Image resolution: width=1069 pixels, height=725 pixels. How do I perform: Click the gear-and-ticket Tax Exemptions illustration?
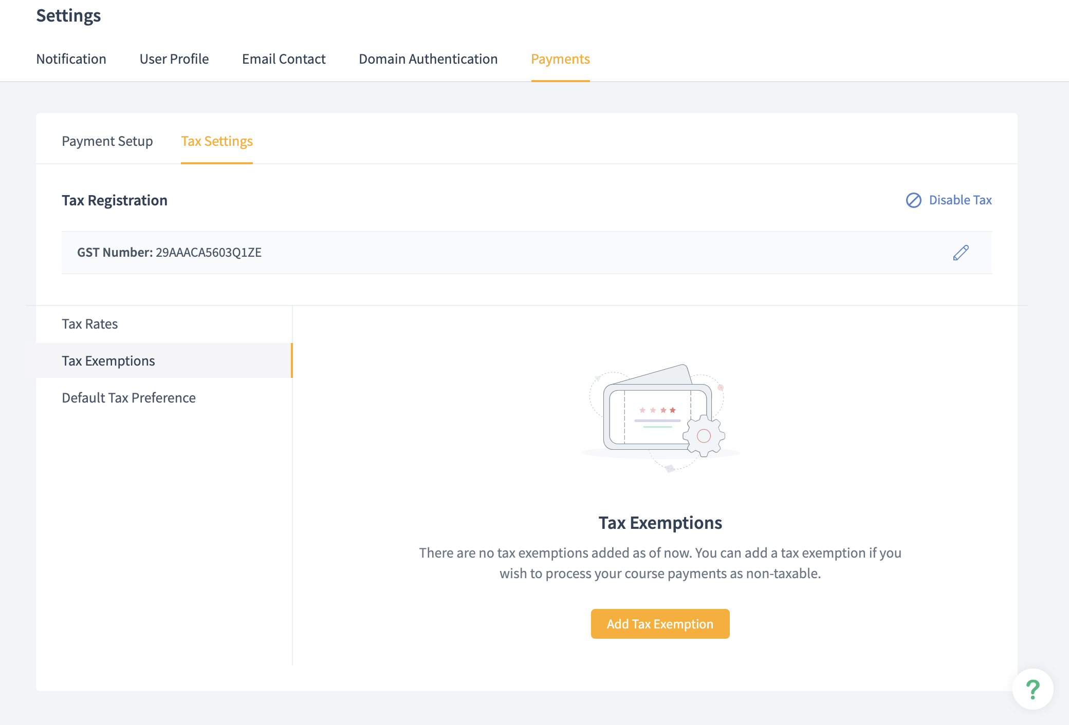point(660,418)
